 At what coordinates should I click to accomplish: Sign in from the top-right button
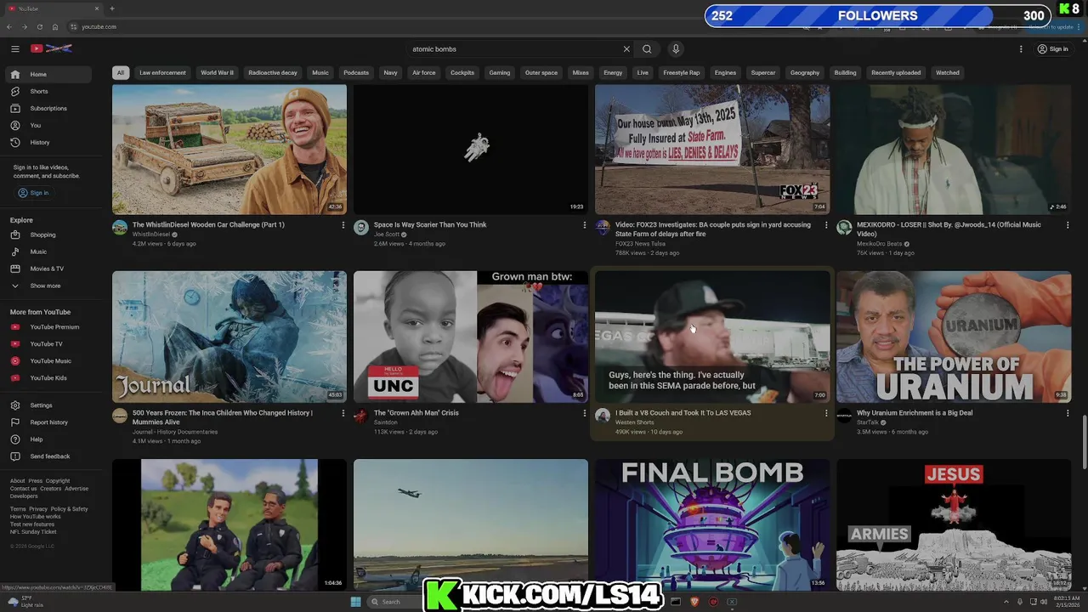1052,49
